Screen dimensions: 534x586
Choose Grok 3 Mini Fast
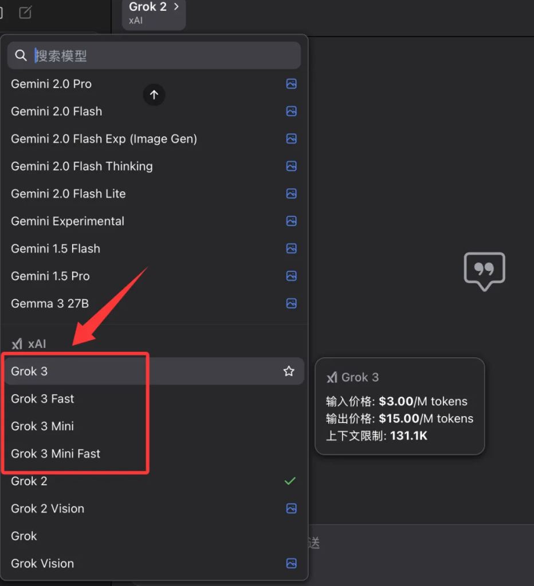pyautogui.click(x=154, y=454)
